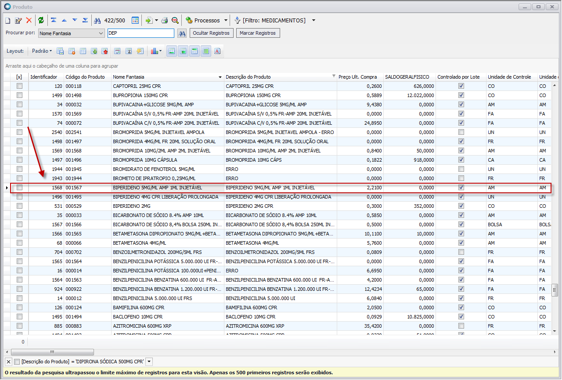Image resolution: width=562 pixels, height=380 pixels.
Task: Check row box for BIPERIDENO 5MG/ML AMP 1ML
Action: point(19,188)
